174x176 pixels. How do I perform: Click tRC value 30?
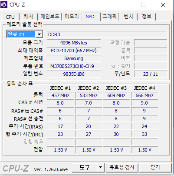tap(116, 134)
